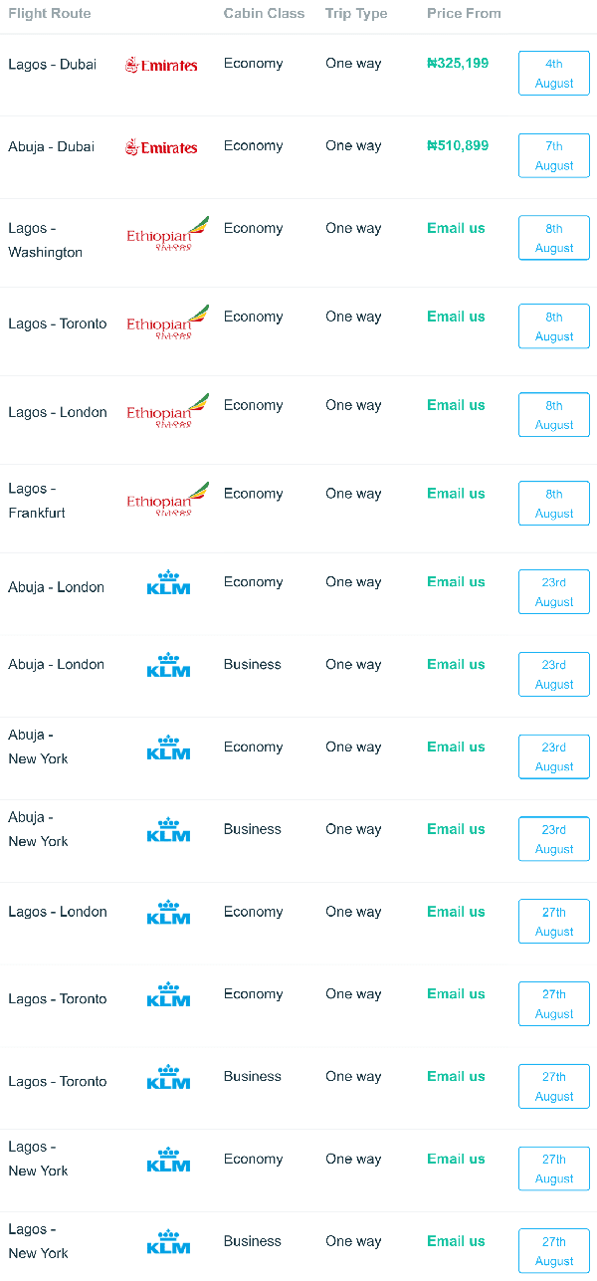Click KLM logo on Lagos - London row
Screen dimensions: 597x1281
168,912
